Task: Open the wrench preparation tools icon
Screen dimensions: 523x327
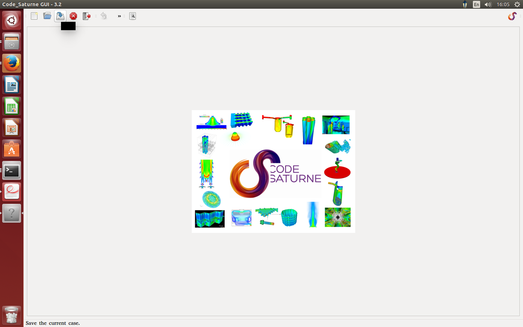Action: [133, 16]
